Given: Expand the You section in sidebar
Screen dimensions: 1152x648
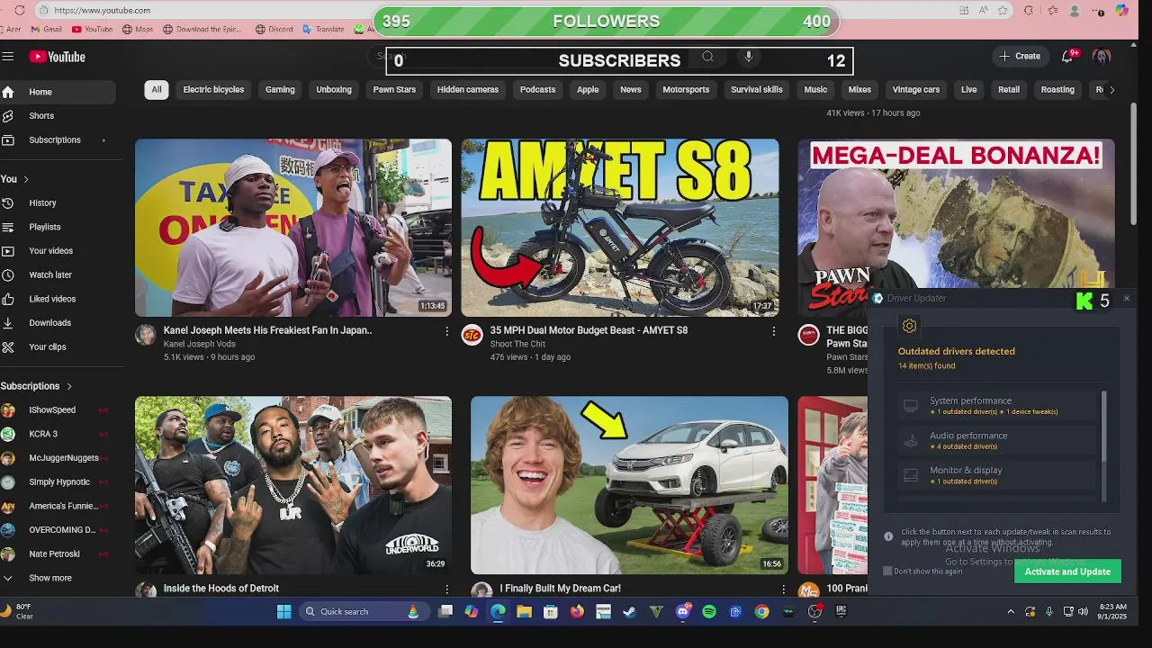Looking at the screenshot, I should click(15, 179).
